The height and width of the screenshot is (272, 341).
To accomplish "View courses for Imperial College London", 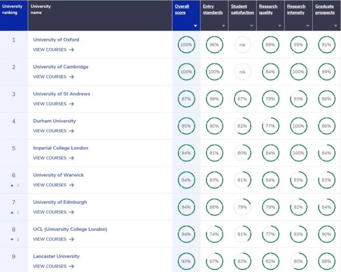I will [54, 158].
